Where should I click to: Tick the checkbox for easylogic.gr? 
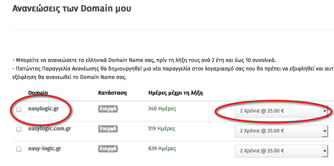[19, 110]
